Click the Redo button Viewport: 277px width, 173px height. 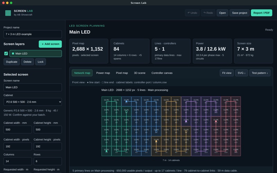click(x=208, y=13)
